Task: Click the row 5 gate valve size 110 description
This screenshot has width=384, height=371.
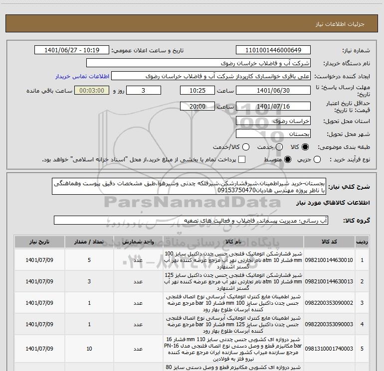Action: click(x=233, y=349)
